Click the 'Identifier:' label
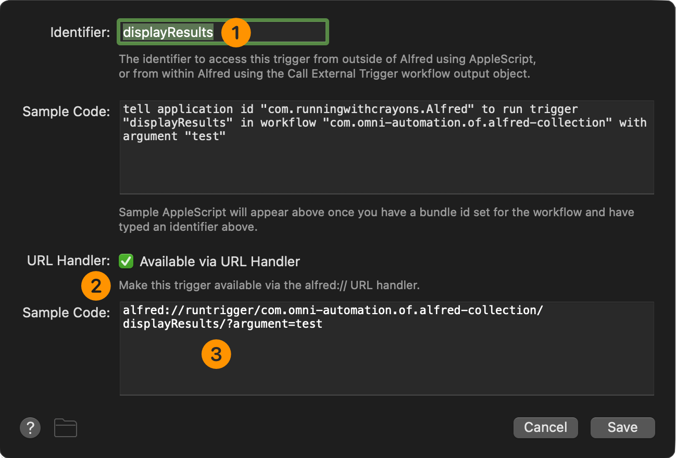 [80, 33]
